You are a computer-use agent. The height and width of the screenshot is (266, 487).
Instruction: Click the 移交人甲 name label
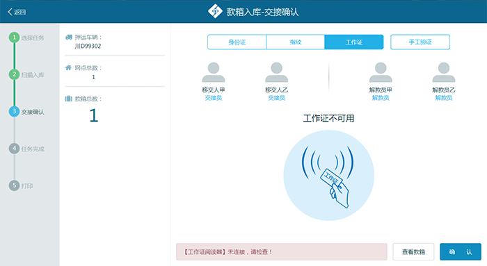point(214,90)
